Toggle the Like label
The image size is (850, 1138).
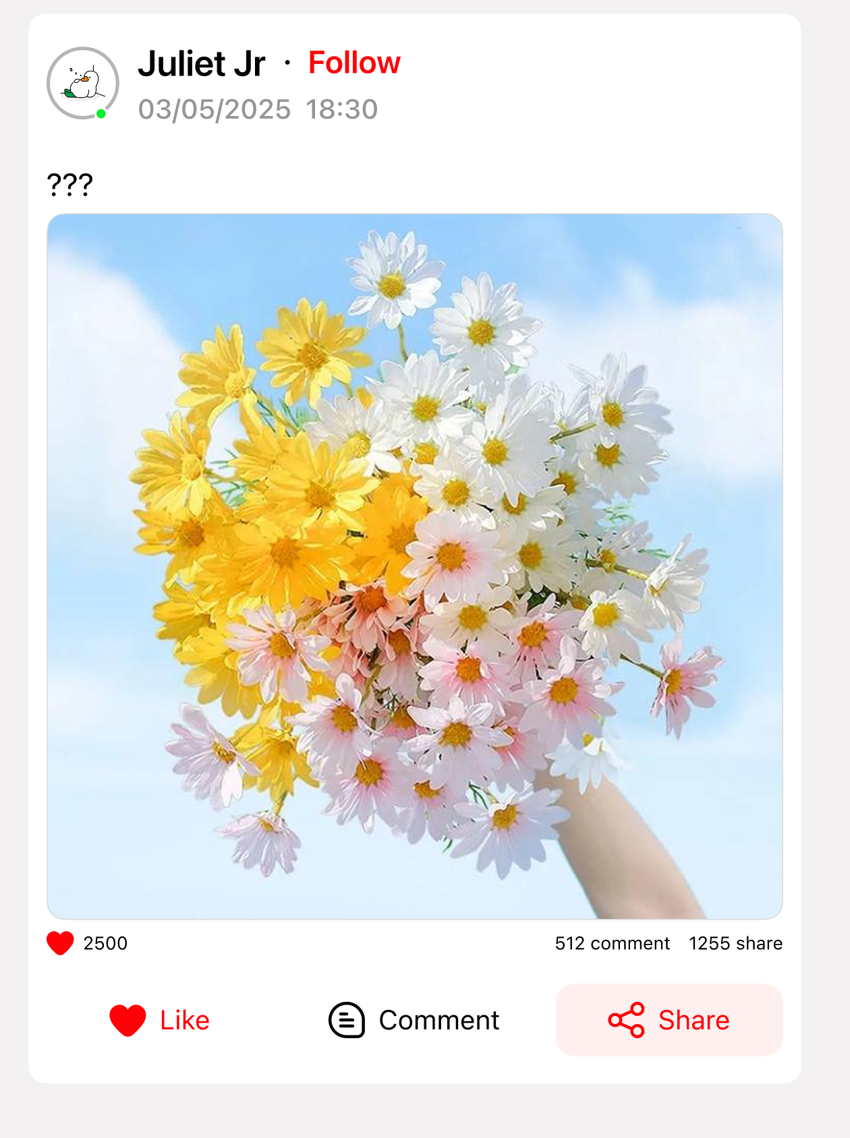pos(184,1020)
